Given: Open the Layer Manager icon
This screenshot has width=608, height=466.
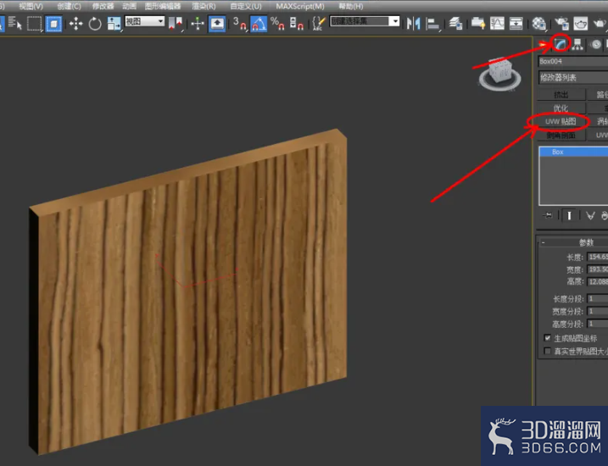Looking at the screenshot, I should coord(455,24).
